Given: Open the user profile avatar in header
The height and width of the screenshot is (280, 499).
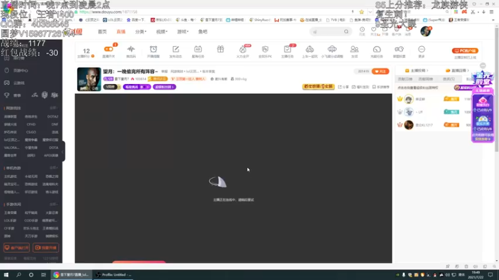Looking at the screenshot, I should pos(425,32).
